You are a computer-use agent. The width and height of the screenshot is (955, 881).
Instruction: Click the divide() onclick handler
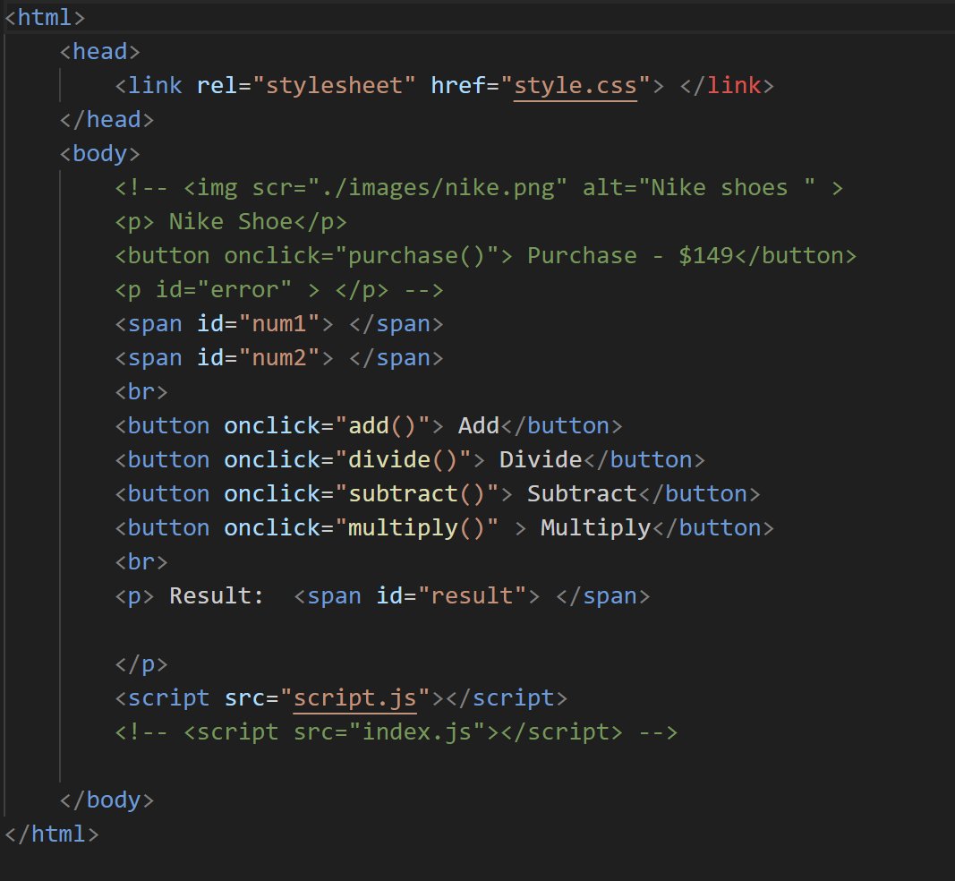point(403,460)
